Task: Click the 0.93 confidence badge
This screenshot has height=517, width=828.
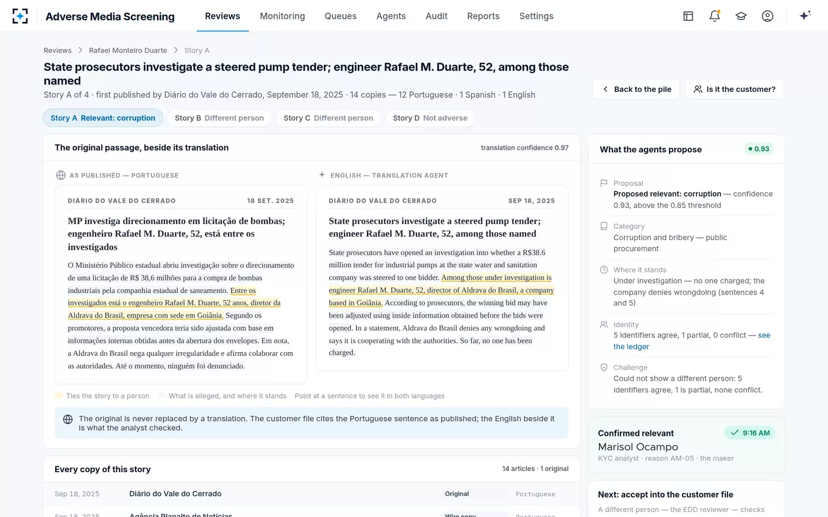Action: [758, 149]
